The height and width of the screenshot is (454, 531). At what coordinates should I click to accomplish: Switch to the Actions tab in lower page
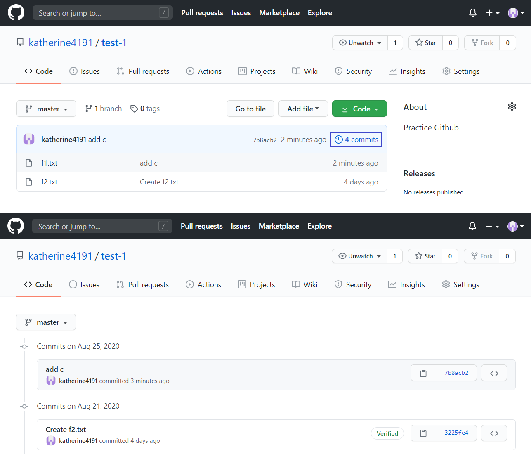[203, 285]
